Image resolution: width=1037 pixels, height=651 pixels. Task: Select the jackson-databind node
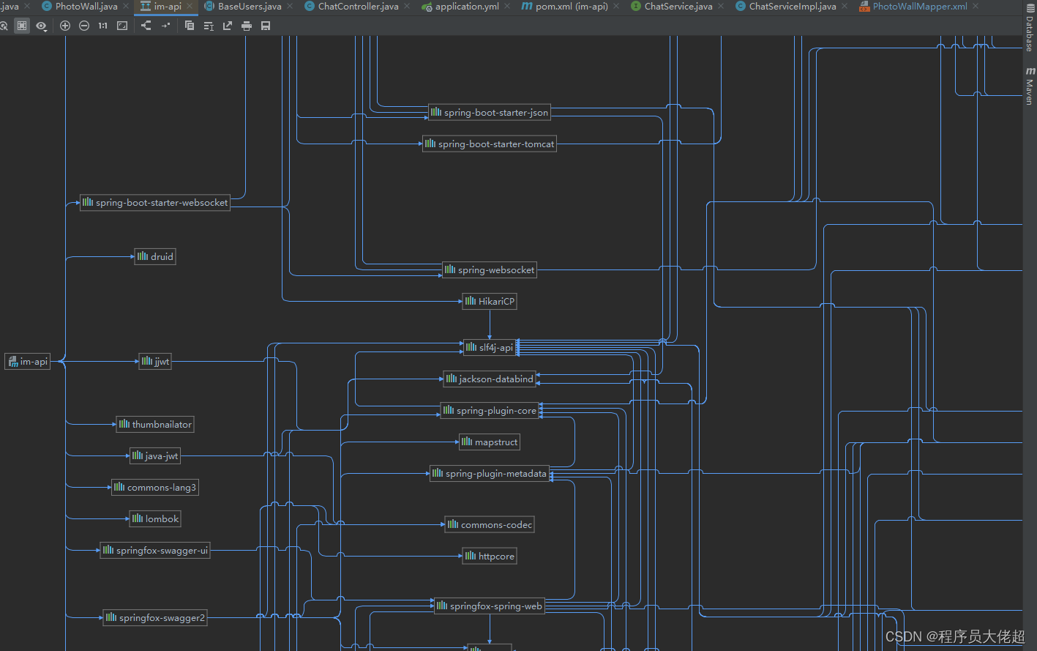click(x=490, y=379)
